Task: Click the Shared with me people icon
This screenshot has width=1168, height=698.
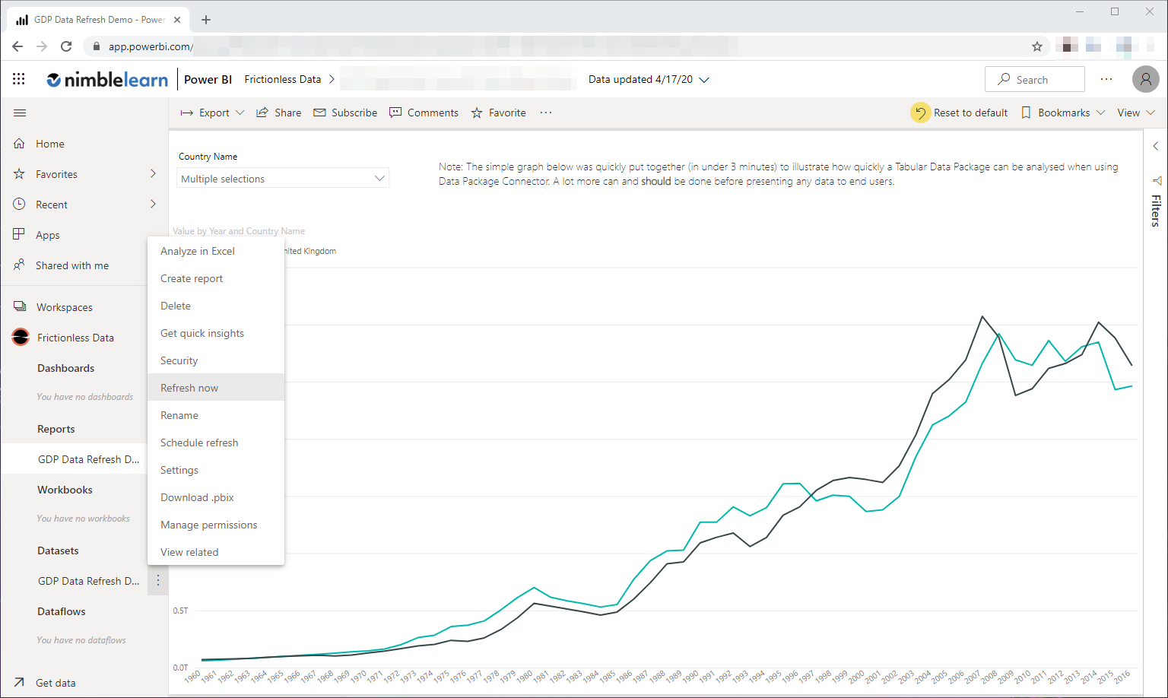Action: click(x=20, y=265)
